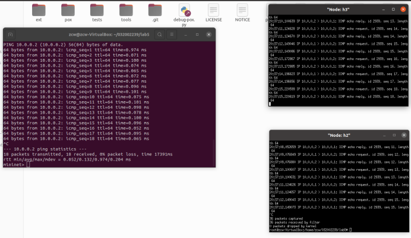This screenshot has width=411, height=238.
Task: Click the seq 11 echo reply line in h2
Action: coord(339,147)
